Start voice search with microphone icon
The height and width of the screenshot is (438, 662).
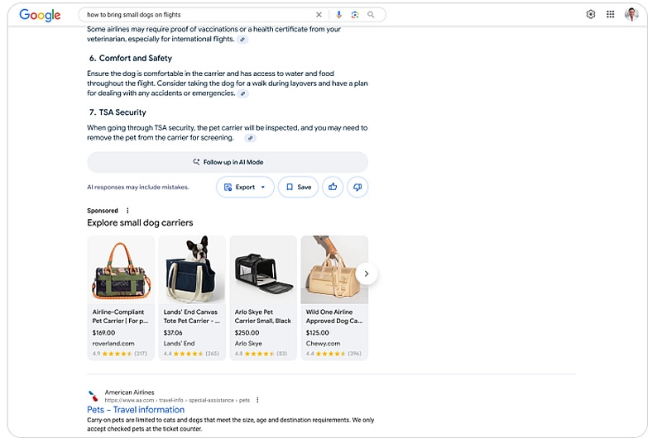coord(338,15)
